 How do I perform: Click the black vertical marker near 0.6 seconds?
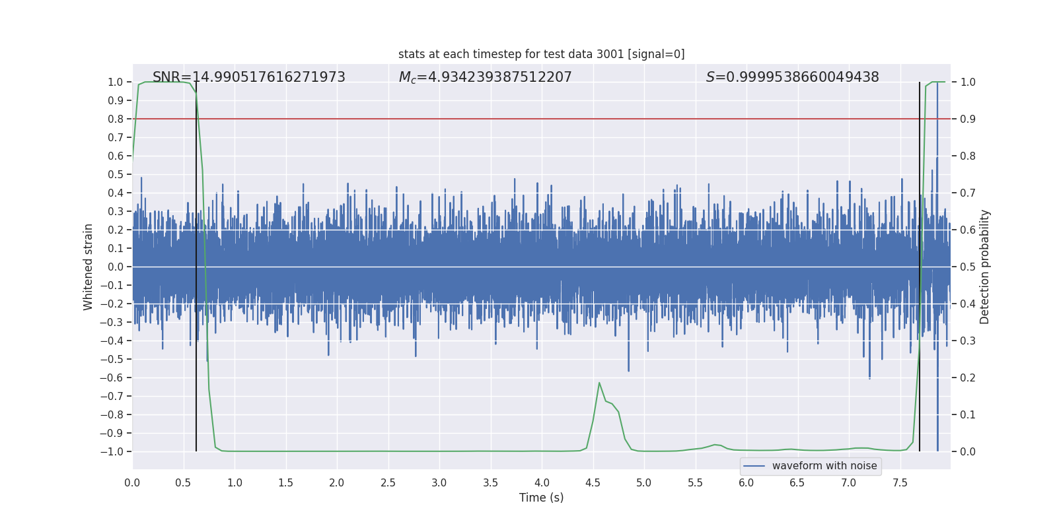pyautogui.click(x=196, y=267)
